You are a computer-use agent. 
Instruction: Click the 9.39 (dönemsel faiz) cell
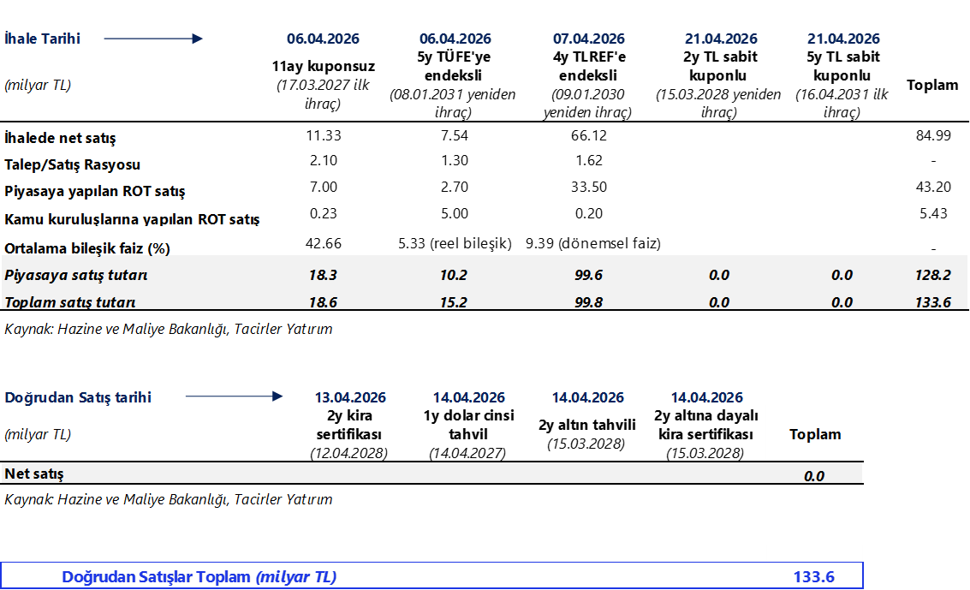point(593,243)
